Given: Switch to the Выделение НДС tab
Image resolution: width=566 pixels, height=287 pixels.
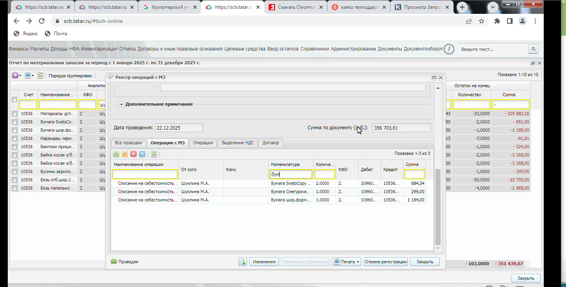Looking at the screenshot, I should (x=238, y=143).
